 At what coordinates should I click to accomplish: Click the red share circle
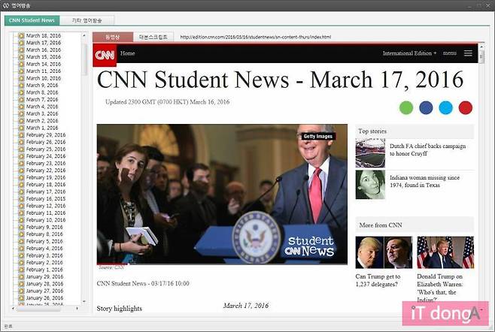(x=466, y=108)
